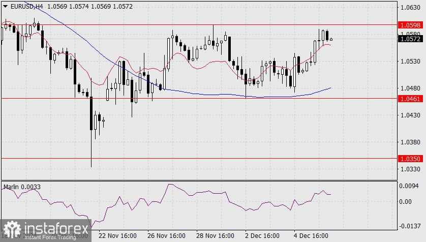Select the 1.0598 resistance level price tag
The width and height of the screenshot is (426, 242).
[x=411, y=25]
